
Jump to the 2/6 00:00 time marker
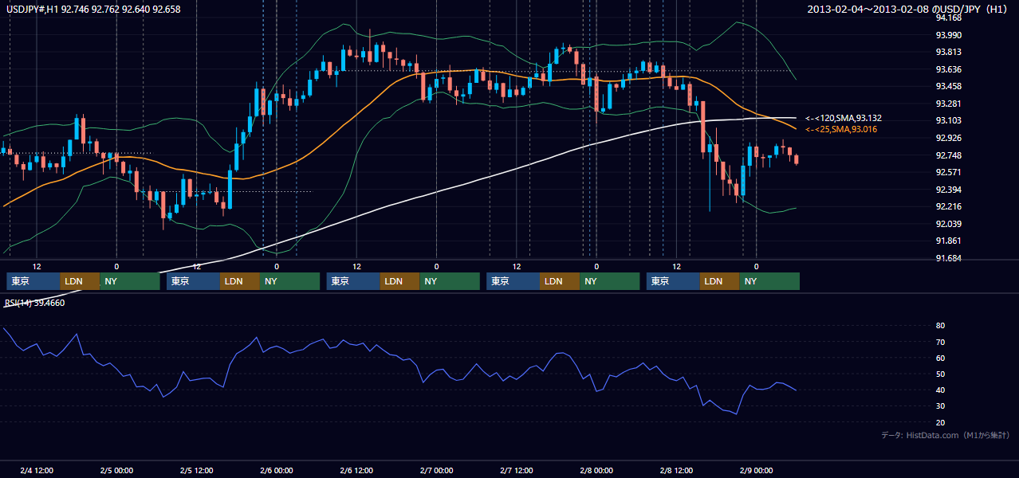point(277,471)
